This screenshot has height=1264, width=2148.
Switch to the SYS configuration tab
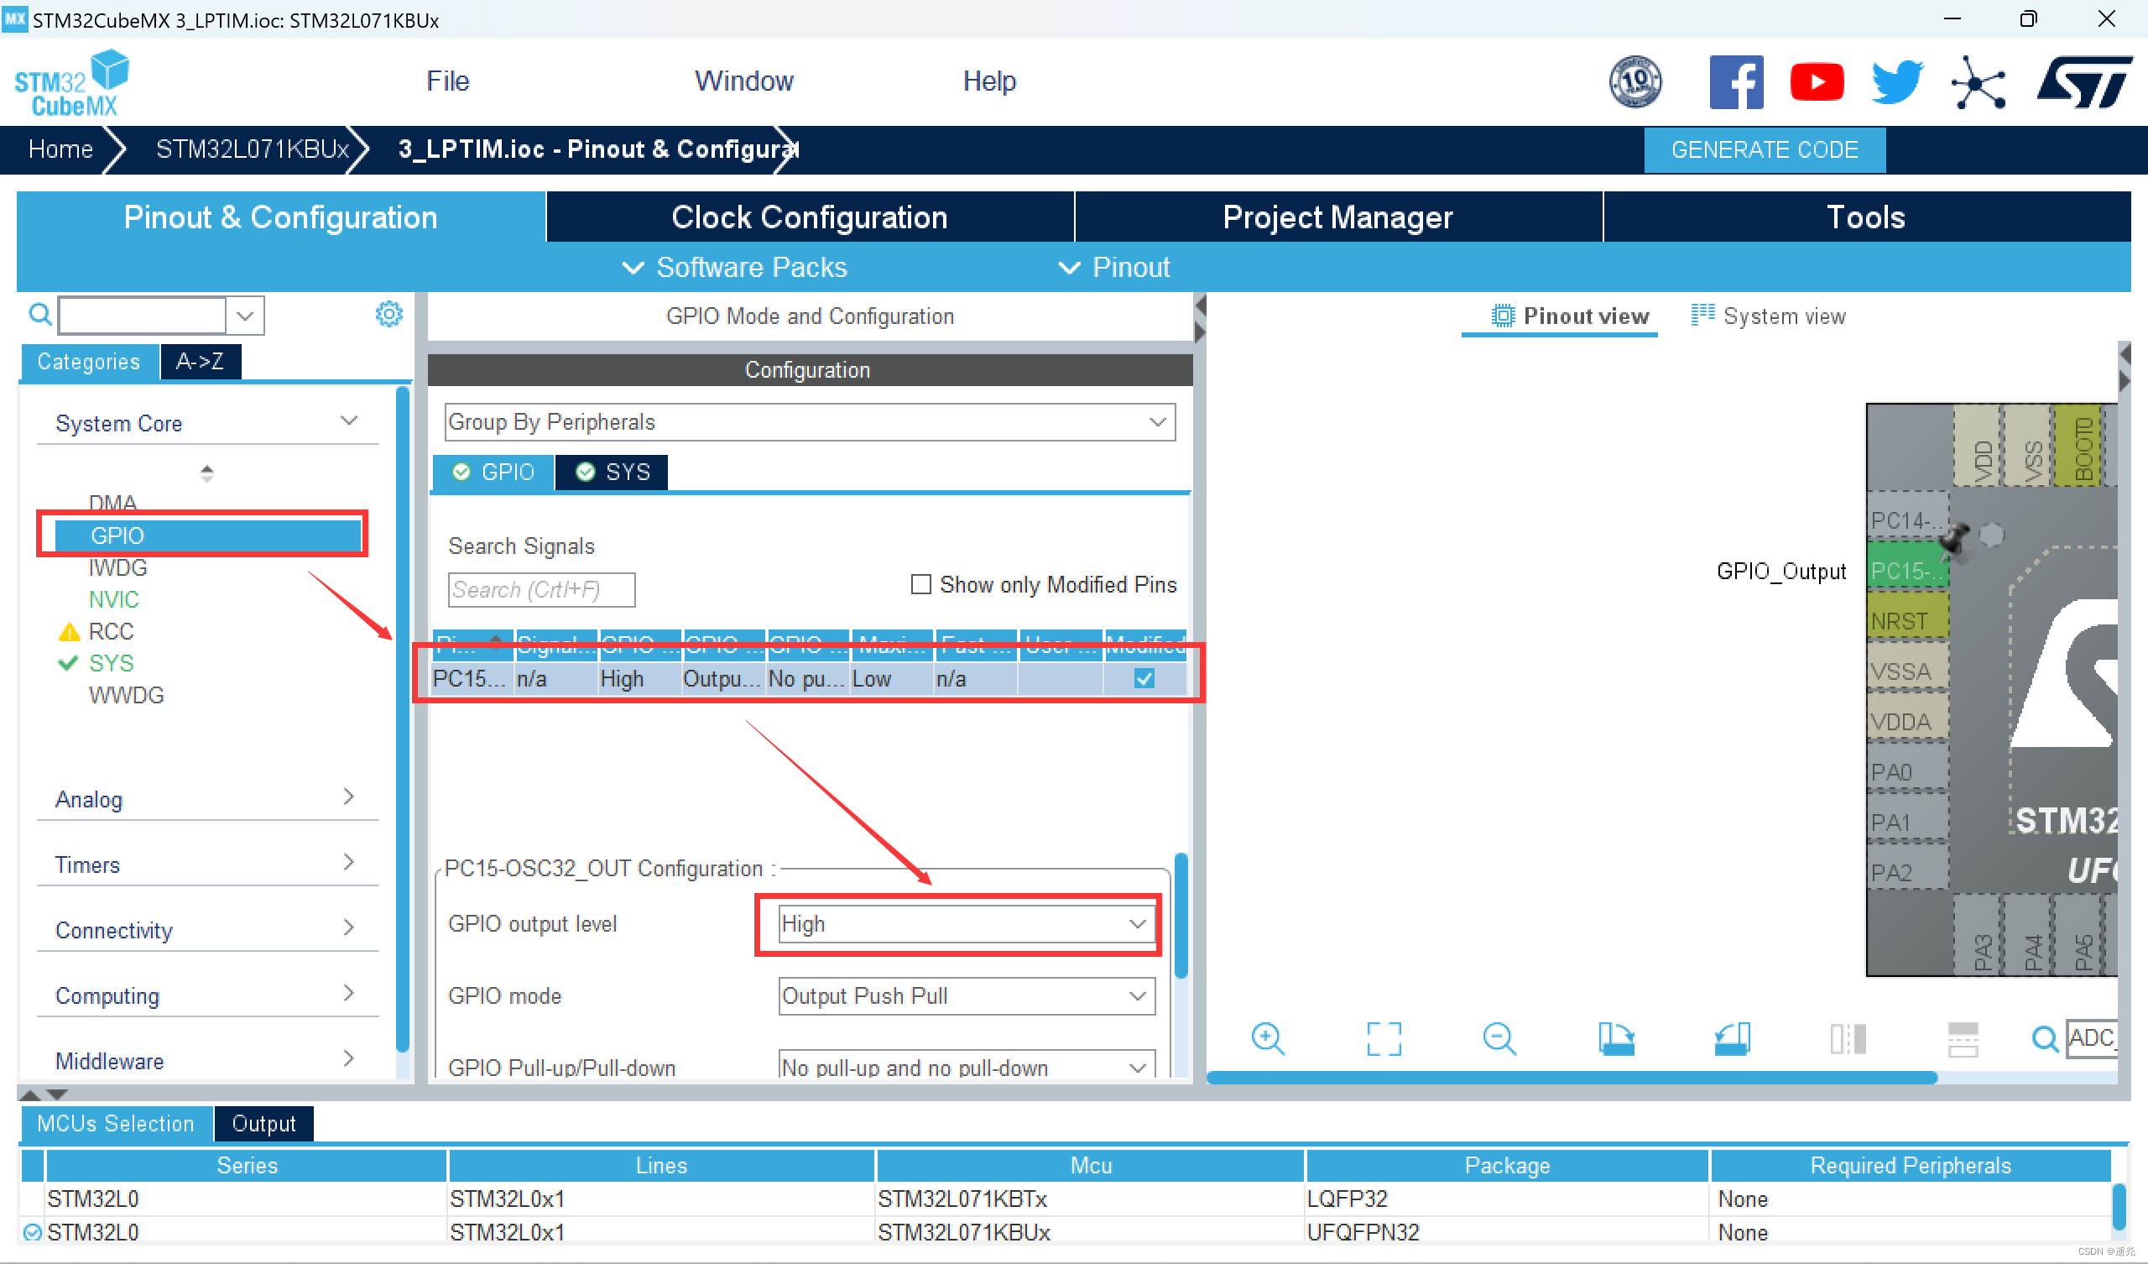pos(611,473)
